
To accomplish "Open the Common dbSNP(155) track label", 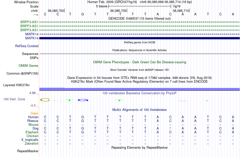I will (x=22, y=74).
